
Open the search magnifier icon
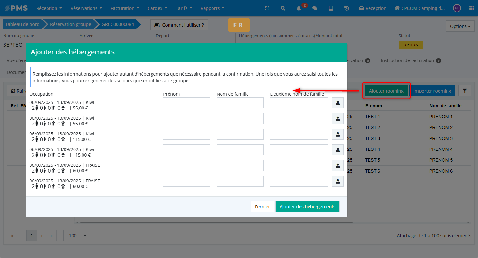(x=283, y=8)
